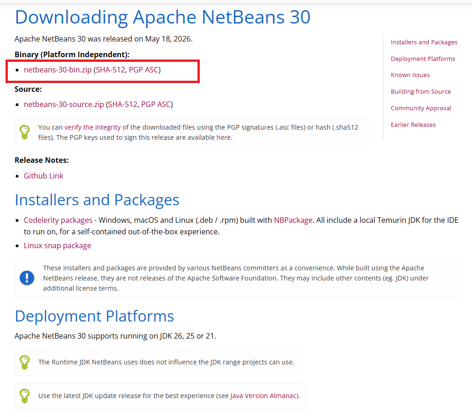Navigate to Community Approval sidebar entry
The height and width of the screenshot is (417, 472).
pyautogui.click(x=421, y=108)
